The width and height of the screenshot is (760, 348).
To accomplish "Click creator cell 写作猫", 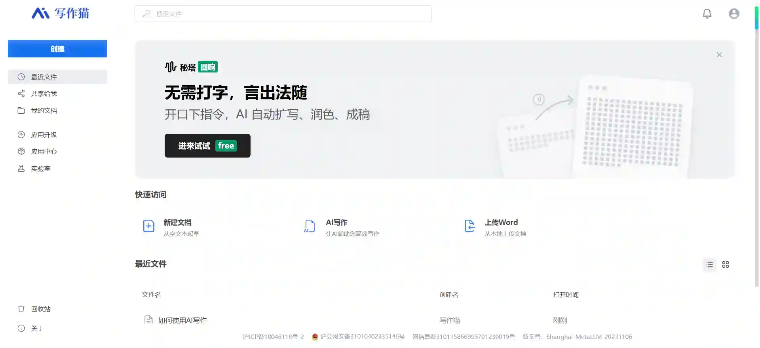I will tap(450, 320).
